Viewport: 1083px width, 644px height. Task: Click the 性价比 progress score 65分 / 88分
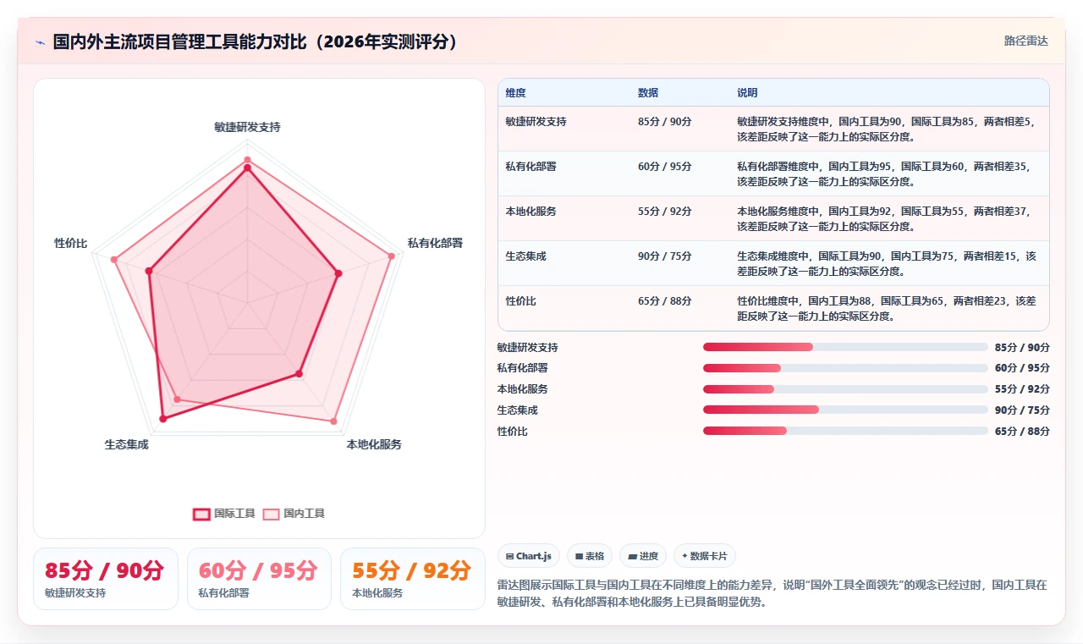pos(1022,431)
